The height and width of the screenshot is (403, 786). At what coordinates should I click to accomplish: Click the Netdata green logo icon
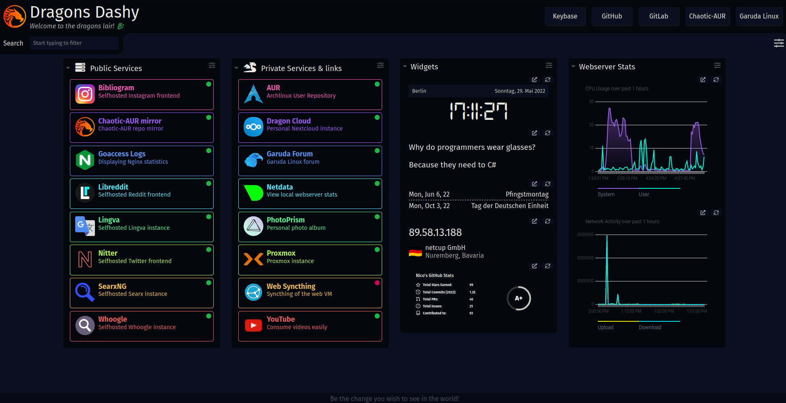point(254,193)
